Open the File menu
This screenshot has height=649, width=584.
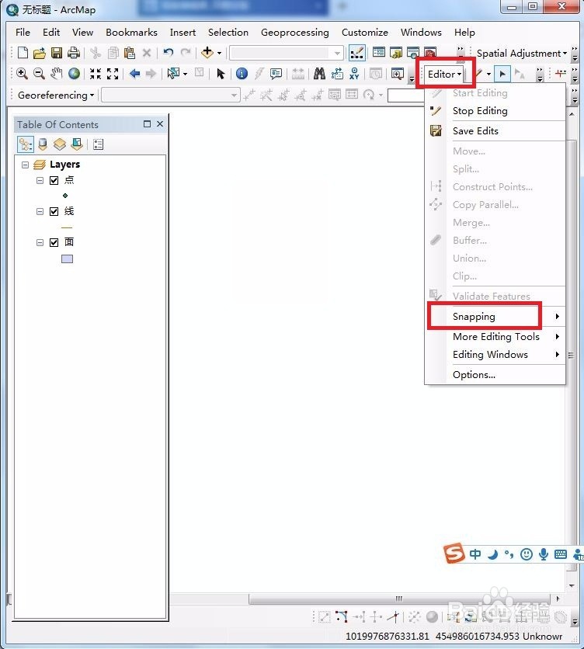pyautogui.click(x=23, y=33)
